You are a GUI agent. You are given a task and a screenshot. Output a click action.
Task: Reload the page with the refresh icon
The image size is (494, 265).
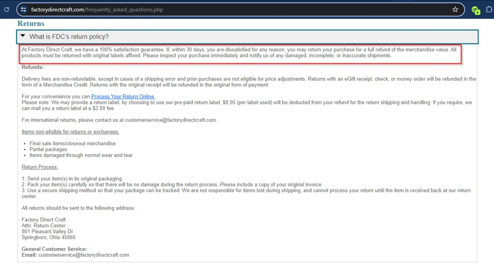[6, 9]
